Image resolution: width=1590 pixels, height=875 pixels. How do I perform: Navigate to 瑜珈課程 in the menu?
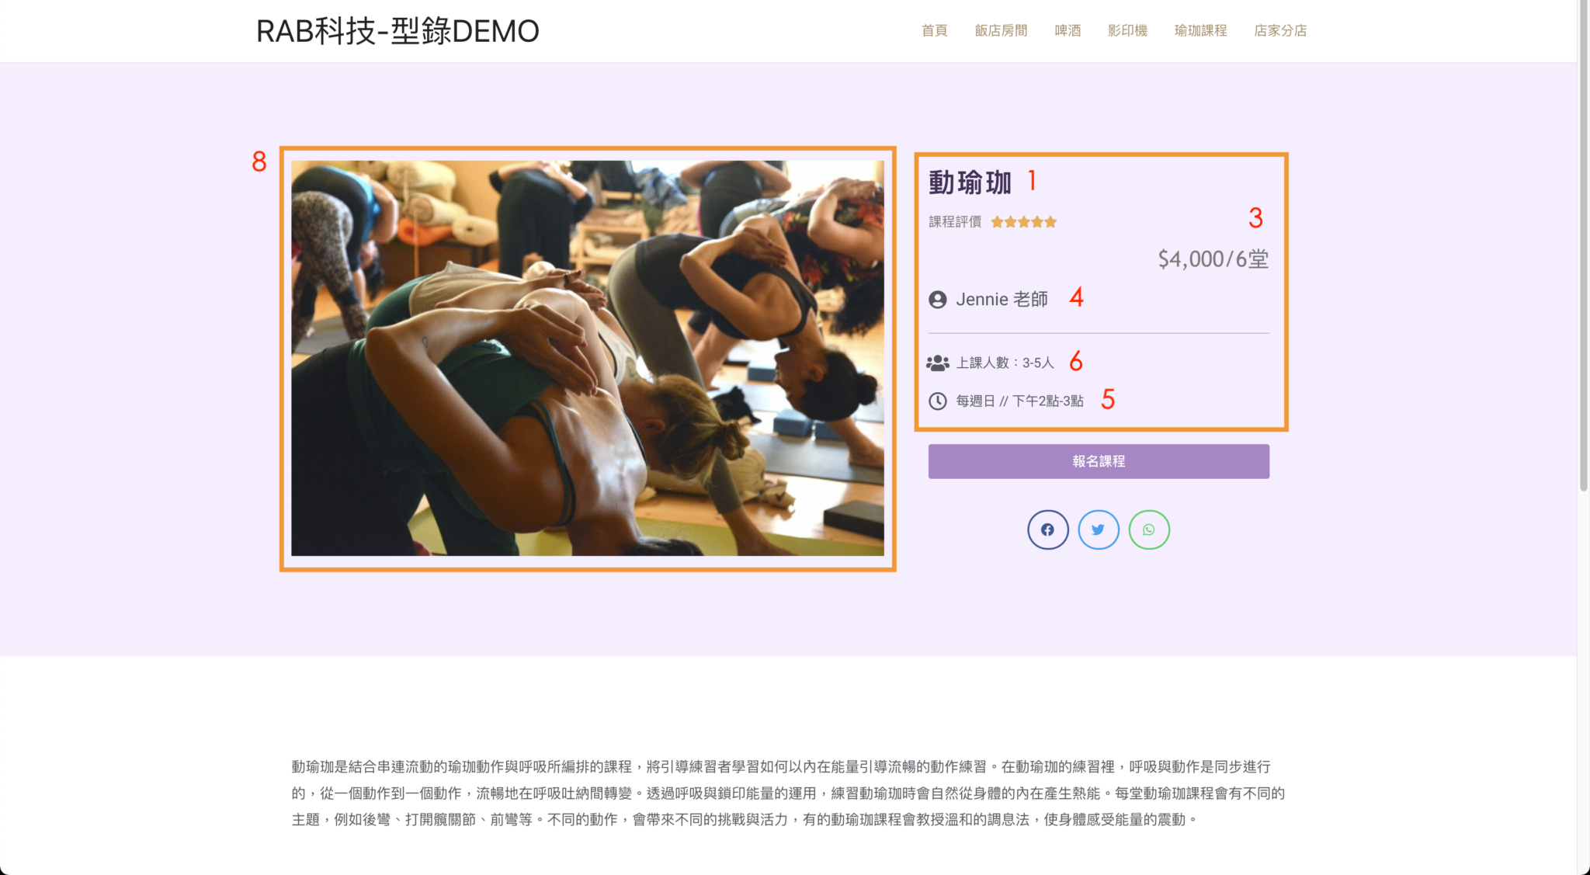(1200, 30)
